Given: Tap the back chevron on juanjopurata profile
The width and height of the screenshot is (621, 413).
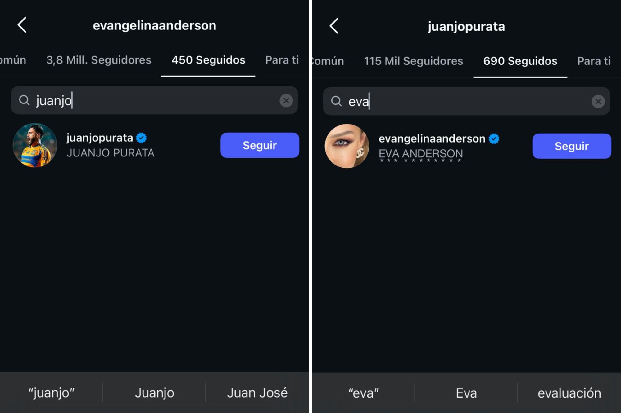Looking at the screenshot, I should (334, 26).
